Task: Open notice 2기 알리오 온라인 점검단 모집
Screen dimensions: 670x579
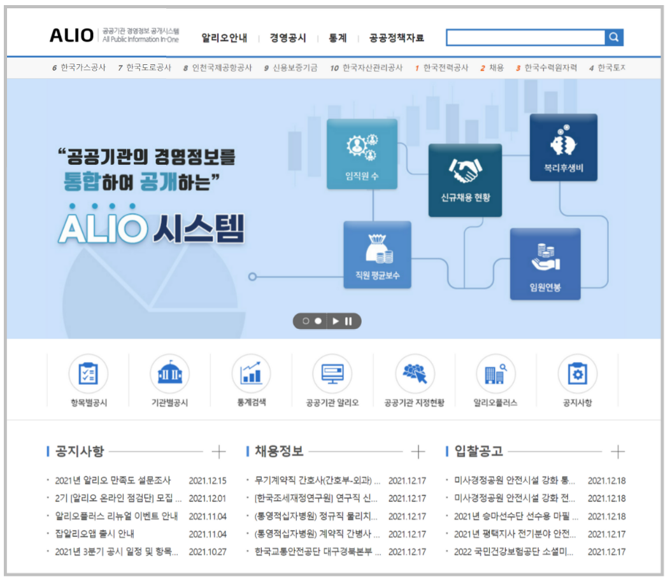Action: (x=118, y=498)
